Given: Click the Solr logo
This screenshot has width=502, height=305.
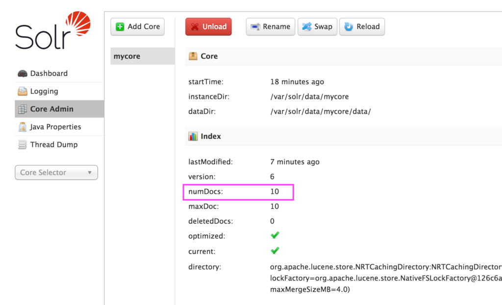Looking at the screenshot, I should [53, 31].
